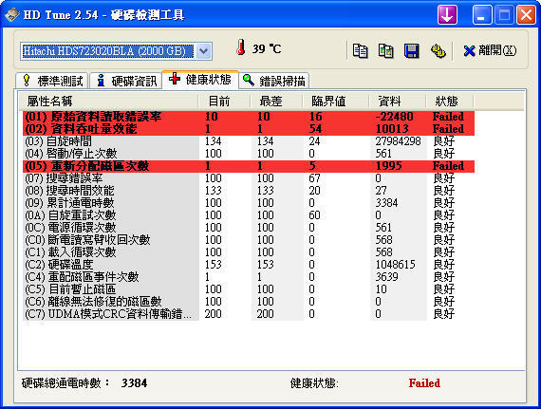Screen dimensions: 541x409
Task: Click the blue X icon beside 離開
Action: tap(469, 51)
